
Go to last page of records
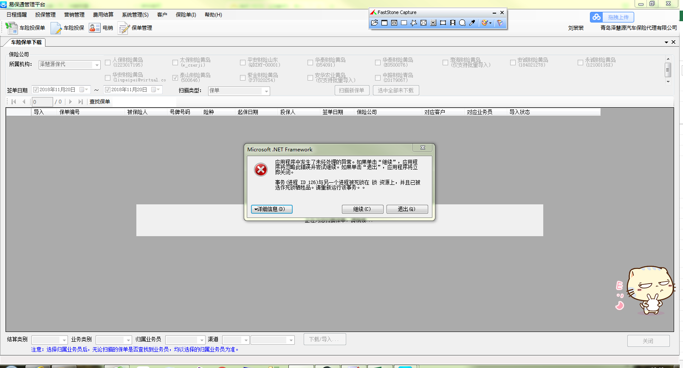point(81,102)
